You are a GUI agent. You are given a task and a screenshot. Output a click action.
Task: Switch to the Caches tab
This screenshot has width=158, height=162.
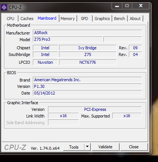point(27,19)
